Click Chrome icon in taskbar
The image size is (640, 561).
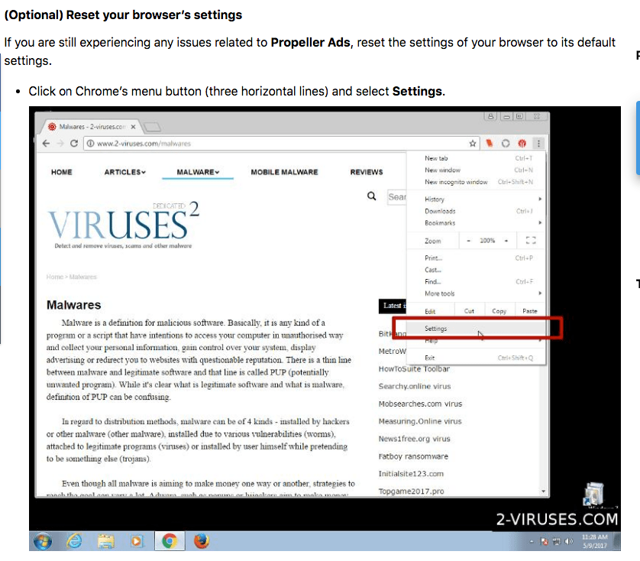[x=170, y=541]
